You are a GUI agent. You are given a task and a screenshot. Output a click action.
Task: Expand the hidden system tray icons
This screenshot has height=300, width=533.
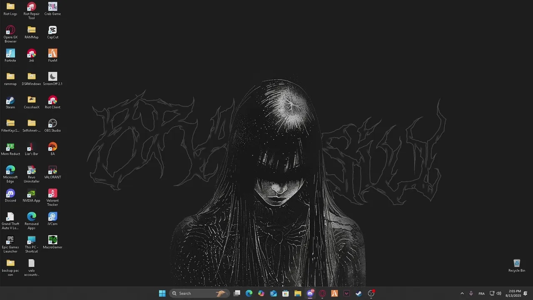(462, 293)
